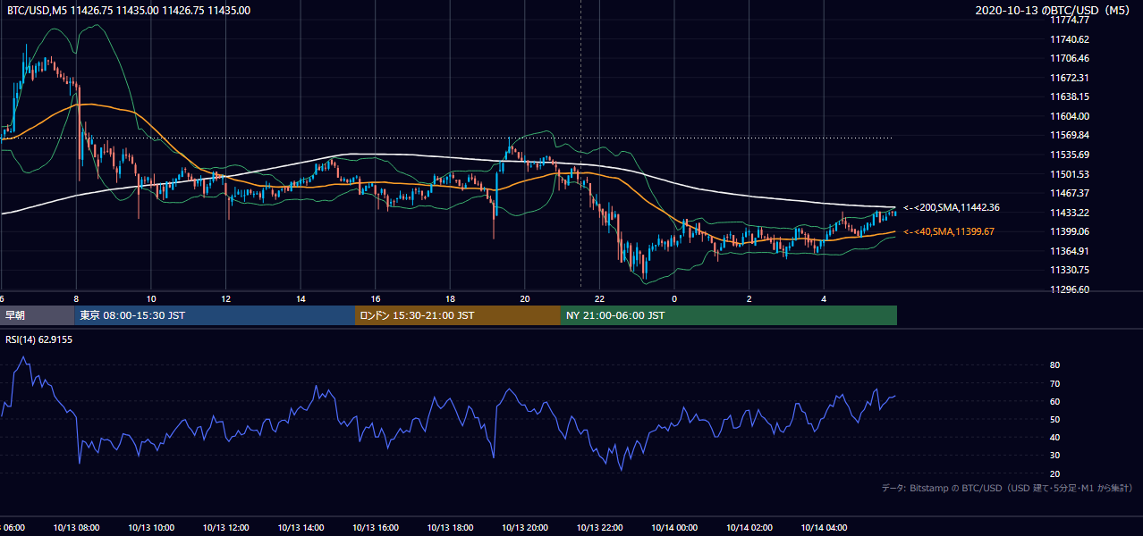Click RSI scale value 70

click(x=1055, y=383)
